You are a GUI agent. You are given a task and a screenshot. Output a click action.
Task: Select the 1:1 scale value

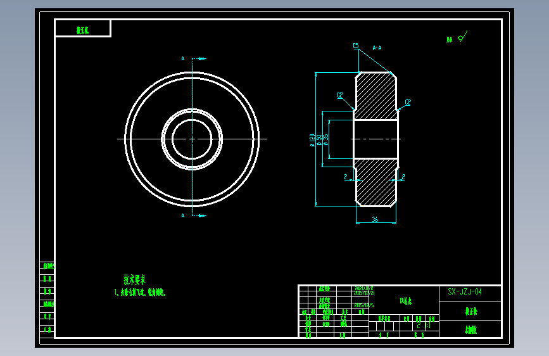tap(427, 326)
